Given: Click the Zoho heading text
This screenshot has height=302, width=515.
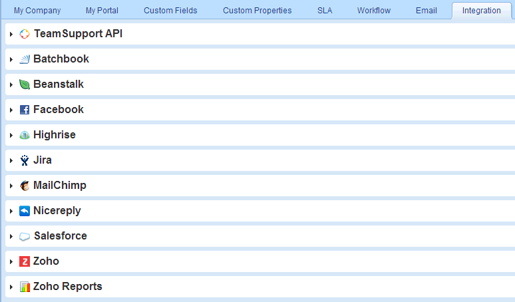Looking at the screenshot, I should pyautogui.click(x=46, y=261).
